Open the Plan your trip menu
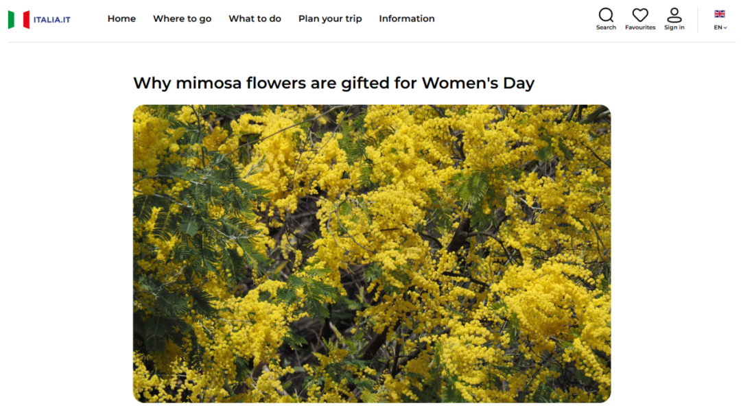Screen dimensions: 741x410 pos(330,19)
